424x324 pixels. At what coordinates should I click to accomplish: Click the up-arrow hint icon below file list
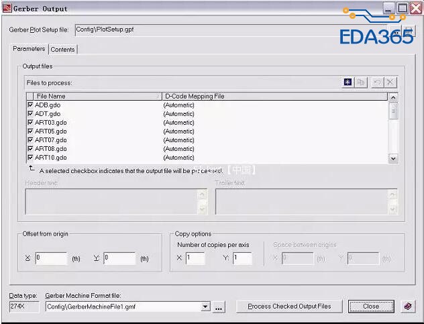click(32, 168)
